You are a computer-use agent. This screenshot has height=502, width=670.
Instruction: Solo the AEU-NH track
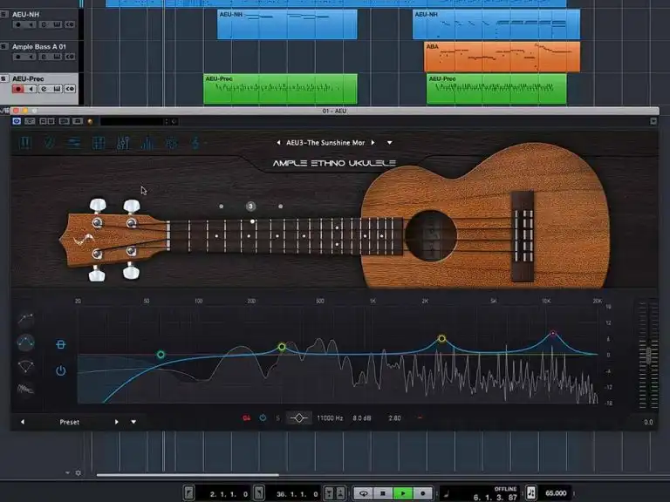pyautogui.click(x=3, y=14)
